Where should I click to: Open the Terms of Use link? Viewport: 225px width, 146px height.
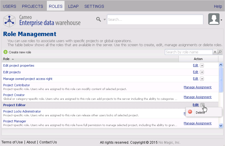12,142
